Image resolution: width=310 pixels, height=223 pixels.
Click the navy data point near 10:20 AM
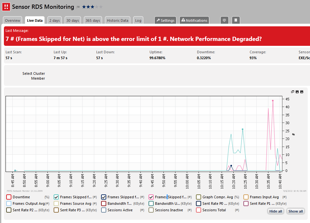[231, 166]
